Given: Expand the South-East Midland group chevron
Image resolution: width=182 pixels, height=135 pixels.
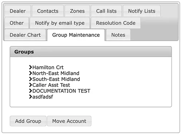Looking at the screenshot, I should 31,79.
